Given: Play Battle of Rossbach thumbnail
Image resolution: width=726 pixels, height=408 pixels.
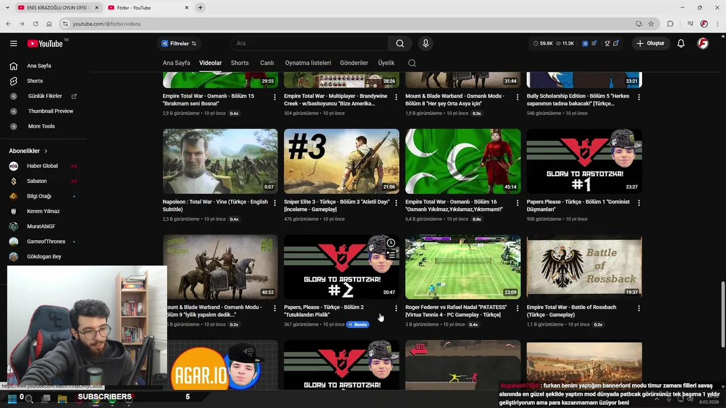Looking at the screenshot, I should tap(584, 267).
